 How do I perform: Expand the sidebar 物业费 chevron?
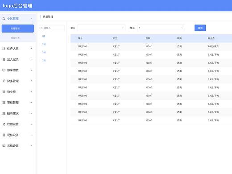[x=32, y=92]
